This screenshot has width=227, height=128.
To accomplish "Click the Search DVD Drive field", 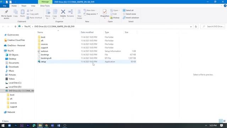I will 213,26.
